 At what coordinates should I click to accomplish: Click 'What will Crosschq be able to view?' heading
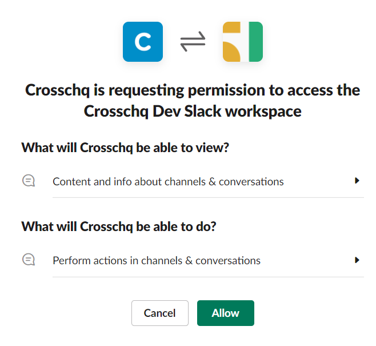point(125,148)
